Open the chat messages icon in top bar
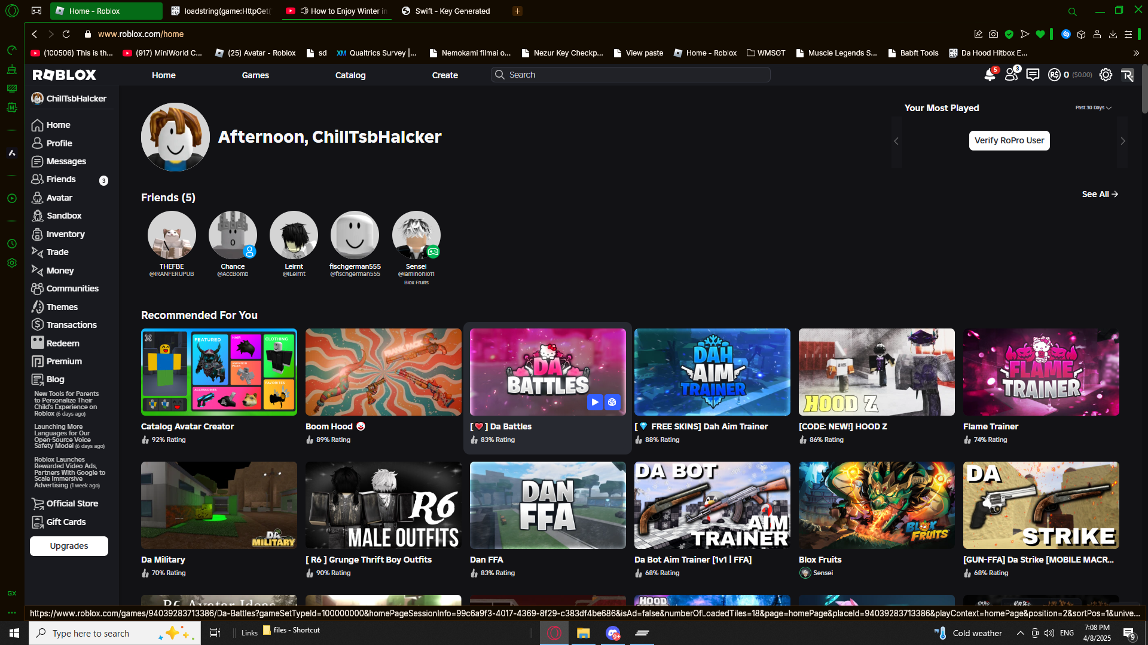 click(x=1033, y=75)
